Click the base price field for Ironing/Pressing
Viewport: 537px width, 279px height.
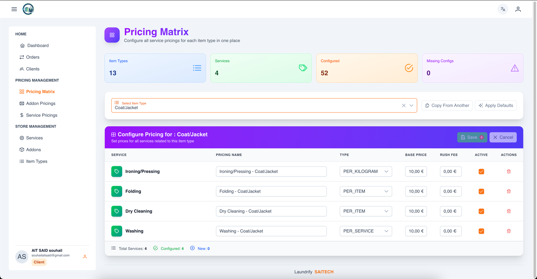coord(416,172)
